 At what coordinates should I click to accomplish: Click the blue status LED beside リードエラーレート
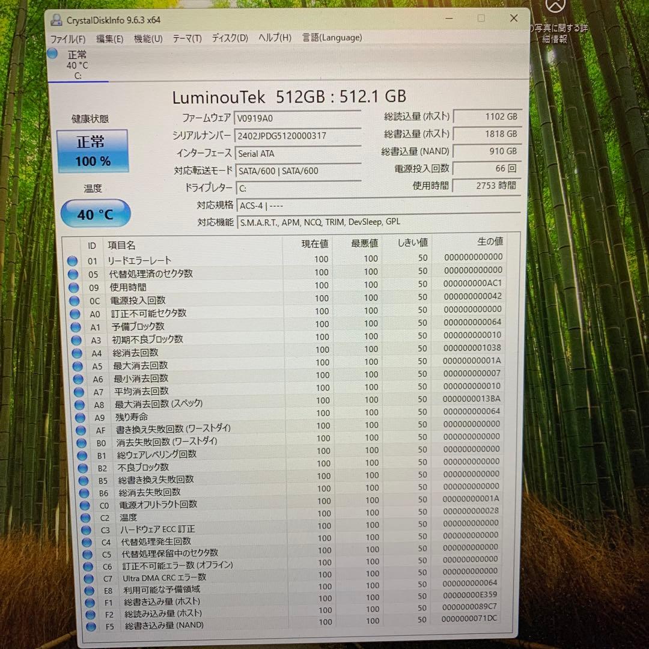(73, 260)
